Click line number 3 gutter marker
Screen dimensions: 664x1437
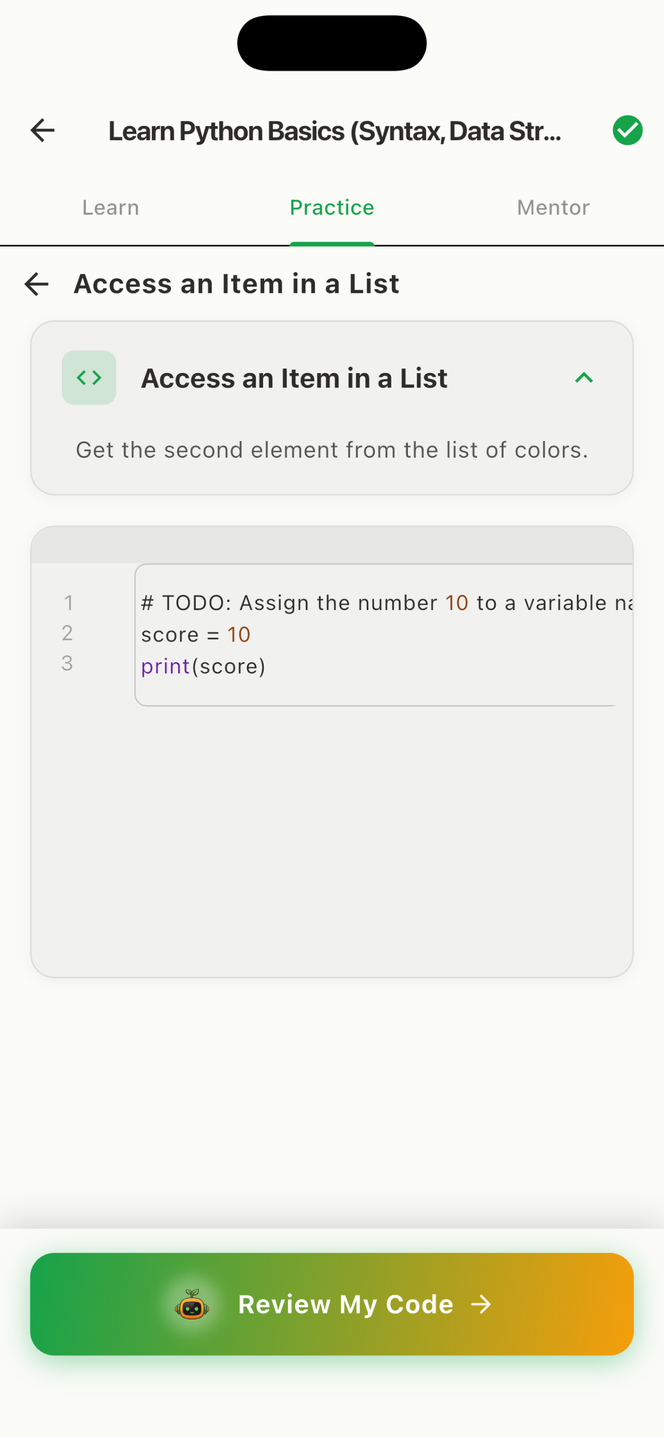[67, 664]
